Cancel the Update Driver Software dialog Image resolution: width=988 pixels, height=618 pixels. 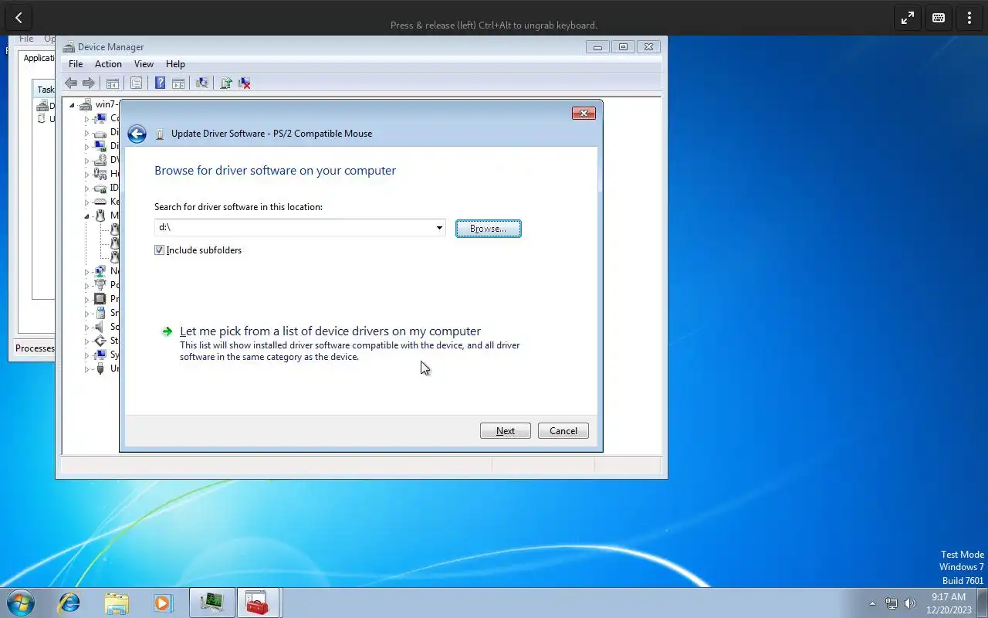coord(563,431)
